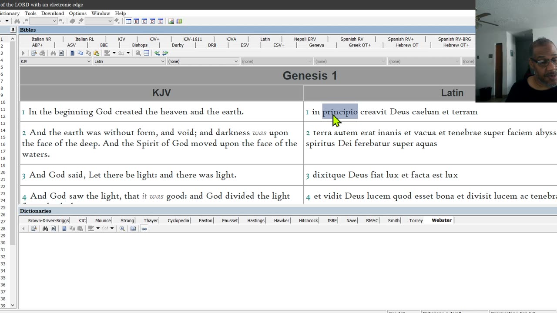
Task: Click the magnifier zoom icon in the Bibles toolbar
Action: [138, 53]
